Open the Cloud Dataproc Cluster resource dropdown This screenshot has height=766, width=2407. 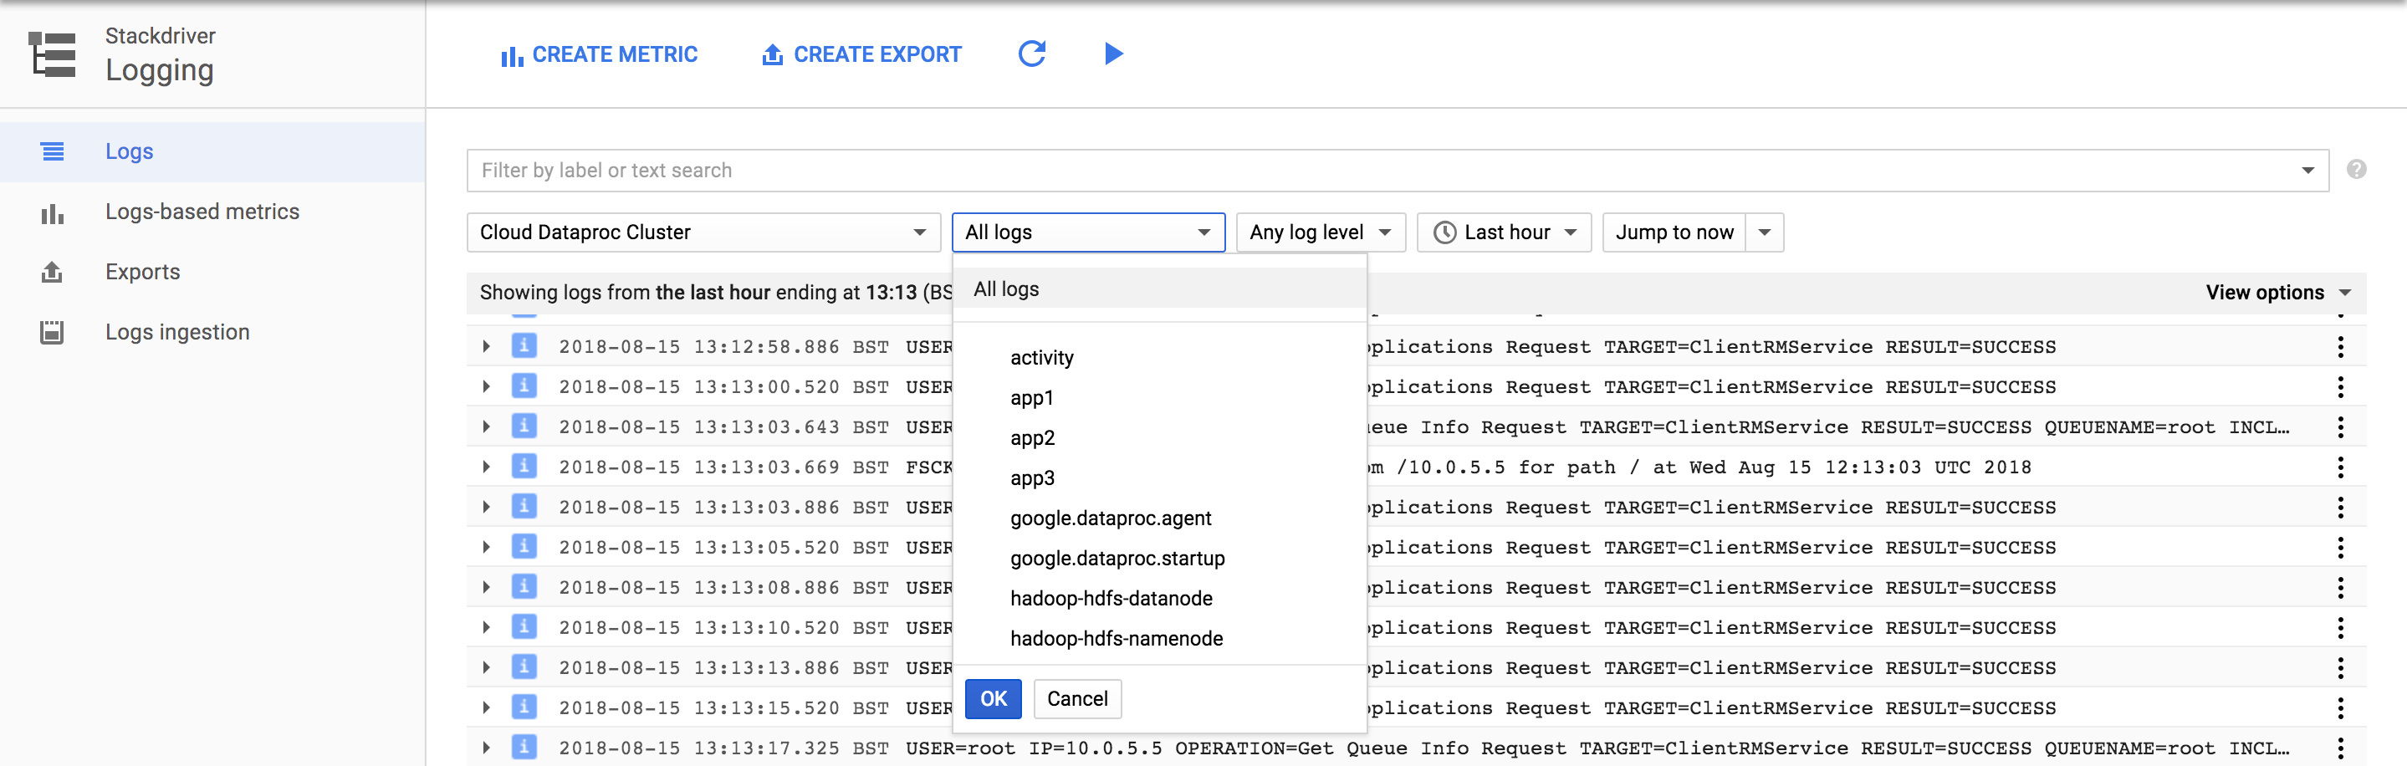[703, 232]
